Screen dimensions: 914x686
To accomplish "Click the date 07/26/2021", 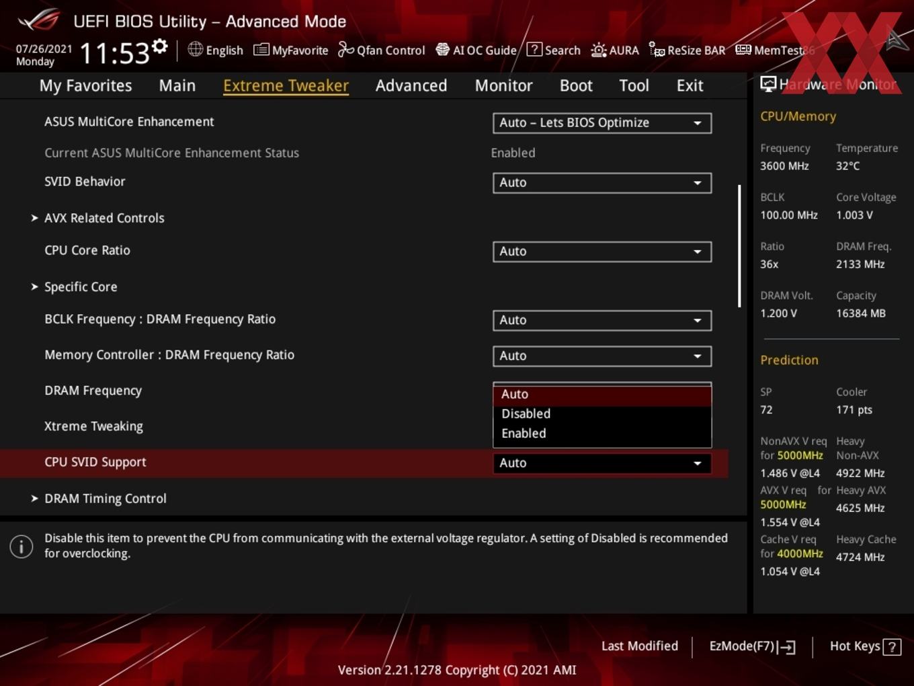I will click(44, 48).
